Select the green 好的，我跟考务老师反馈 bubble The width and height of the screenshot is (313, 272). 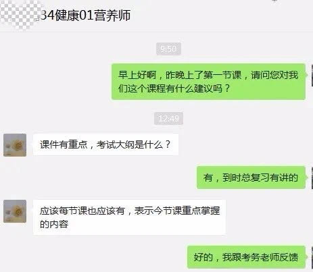point(246,257)
